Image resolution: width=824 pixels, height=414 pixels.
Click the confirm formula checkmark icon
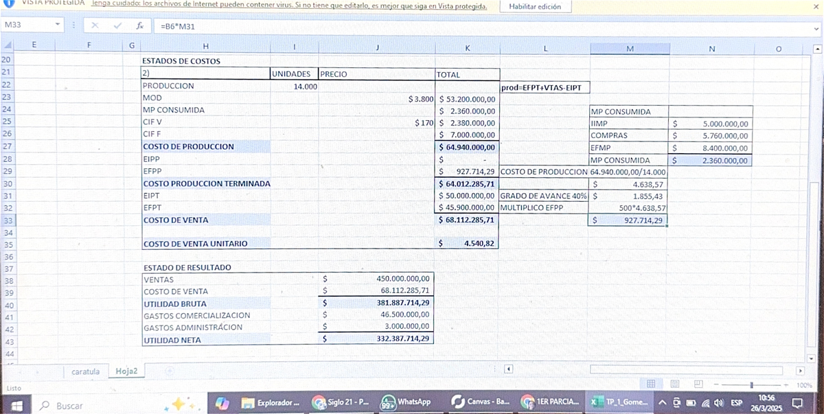pos(117,25)
